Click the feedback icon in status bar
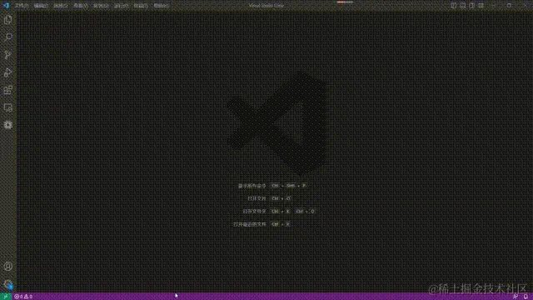The height and width of the screenshot is (300, 533). (516, 297)
